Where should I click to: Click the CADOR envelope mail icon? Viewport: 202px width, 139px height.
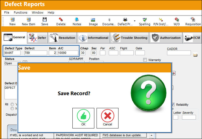pyautogui.click(x=195, y=55)
